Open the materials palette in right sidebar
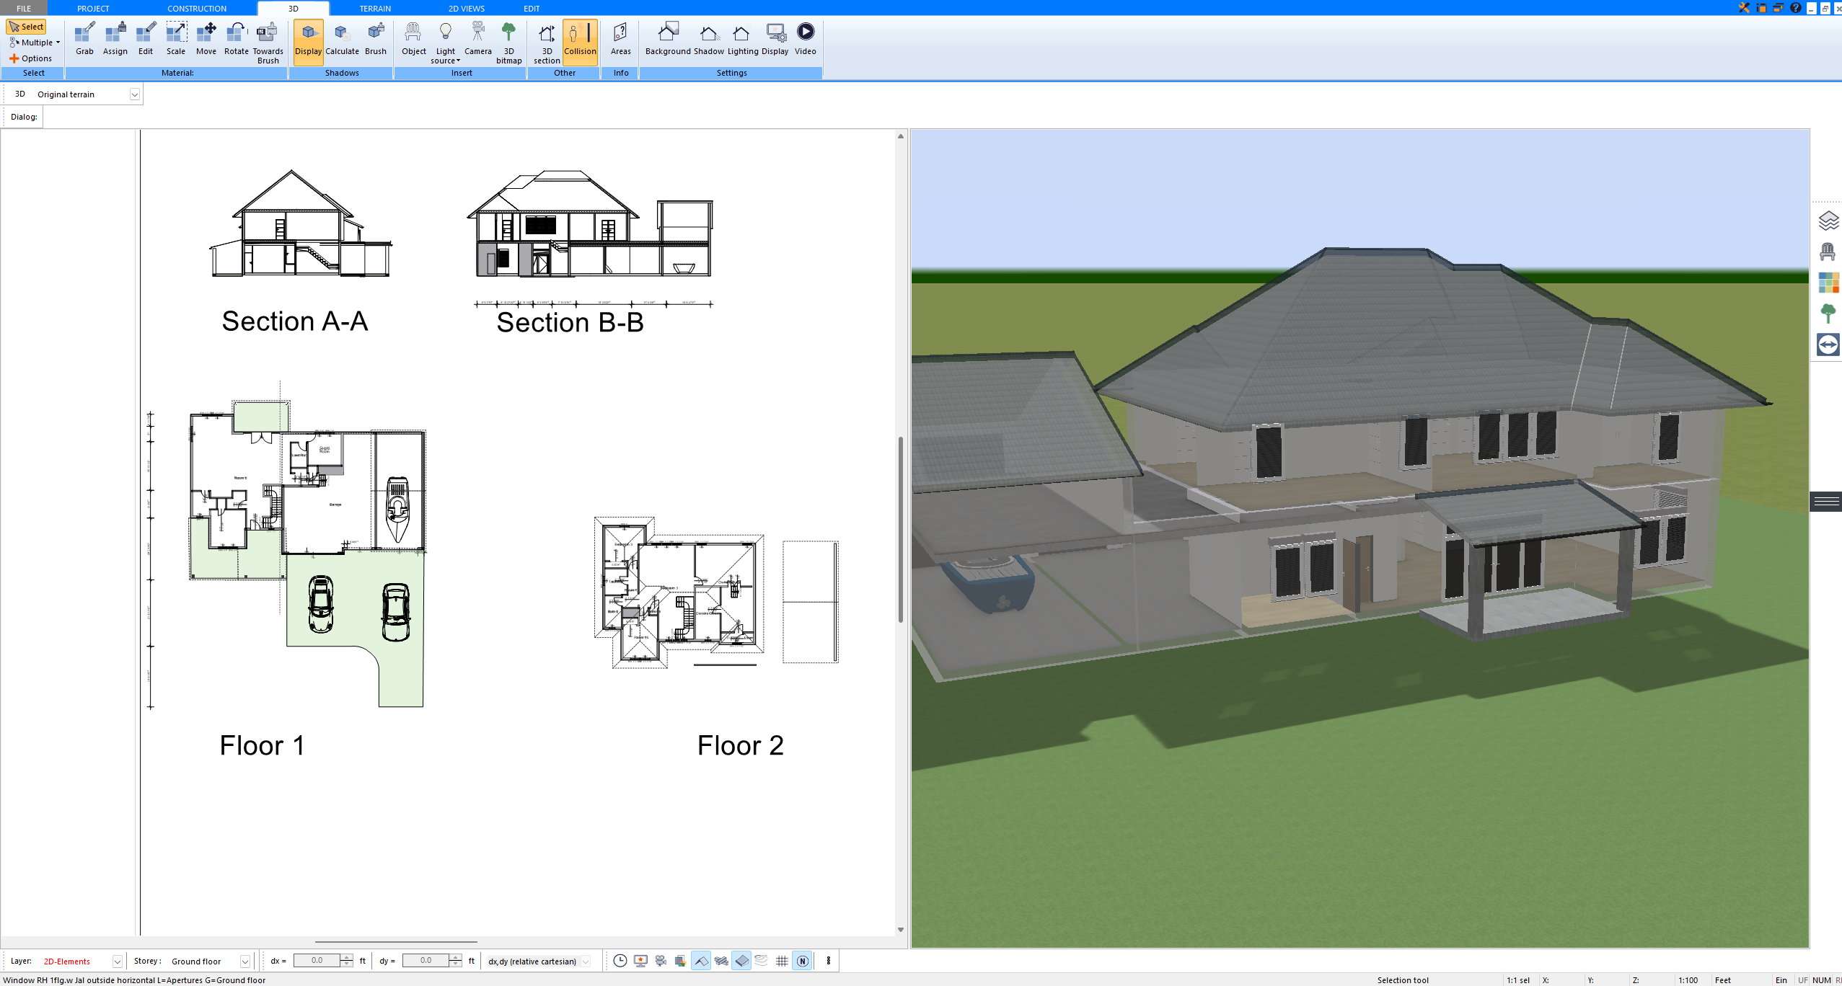This screenshot has width=1842, height=986. (x=1828, y=283)
